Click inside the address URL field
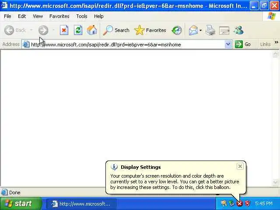 click(x=127, y=45)
